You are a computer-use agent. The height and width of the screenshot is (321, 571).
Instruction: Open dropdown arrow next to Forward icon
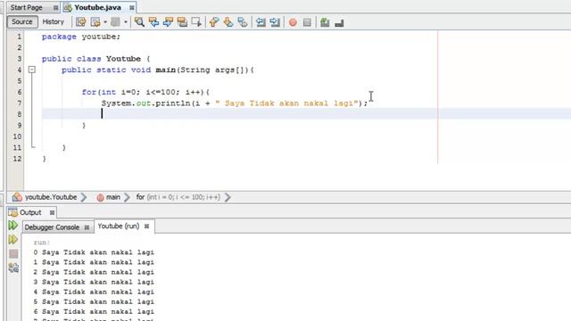pos(125,22)
